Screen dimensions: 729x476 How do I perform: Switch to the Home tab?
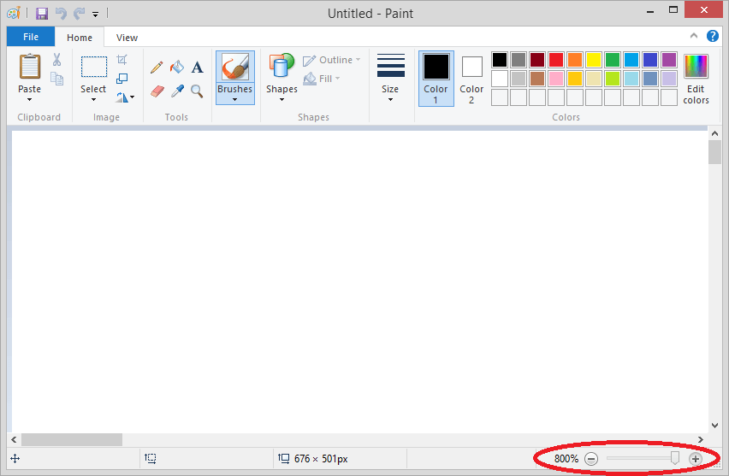click(x=80, y=38)
